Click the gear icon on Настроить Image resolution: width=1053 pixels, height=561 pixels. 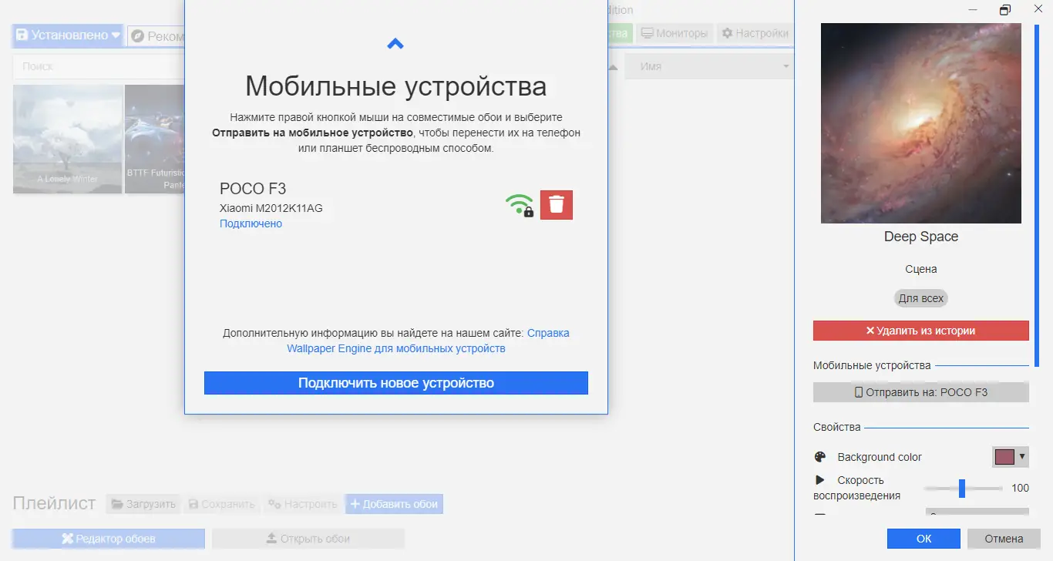pos(272,502)
